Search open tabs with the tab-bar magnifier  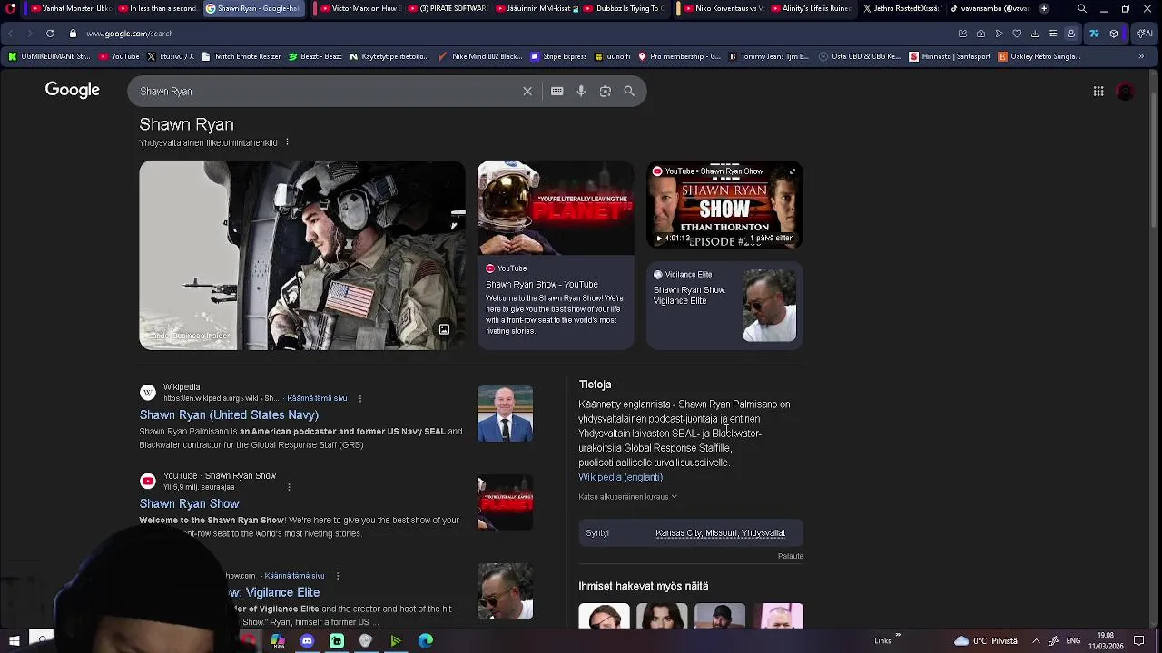[x=1081, y=8]
